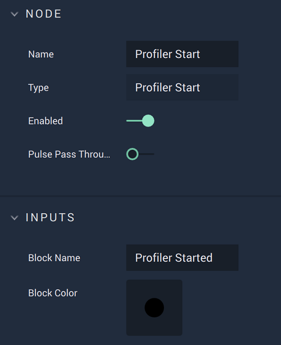The image size is (281, 345).
Task: Turn on Pulse Pass Through toggle
Action: [140, 154]
